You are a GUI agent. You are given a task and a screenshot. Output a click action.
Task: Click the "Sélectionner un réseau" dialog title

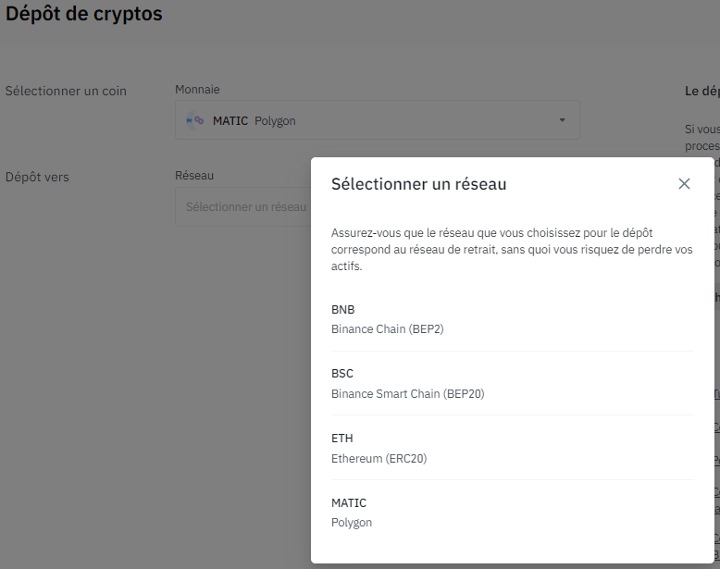(418, 184)
